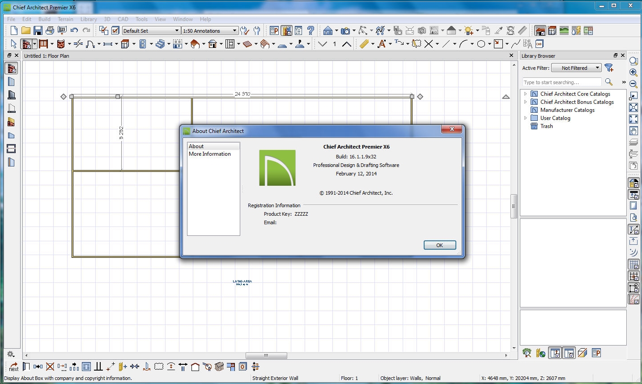
Task: Toggle the Exterior Wall mode button
Action: click(x=26, y=44)
